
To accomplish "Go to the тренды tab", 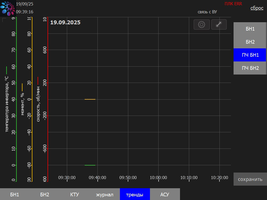I will 135,194.
